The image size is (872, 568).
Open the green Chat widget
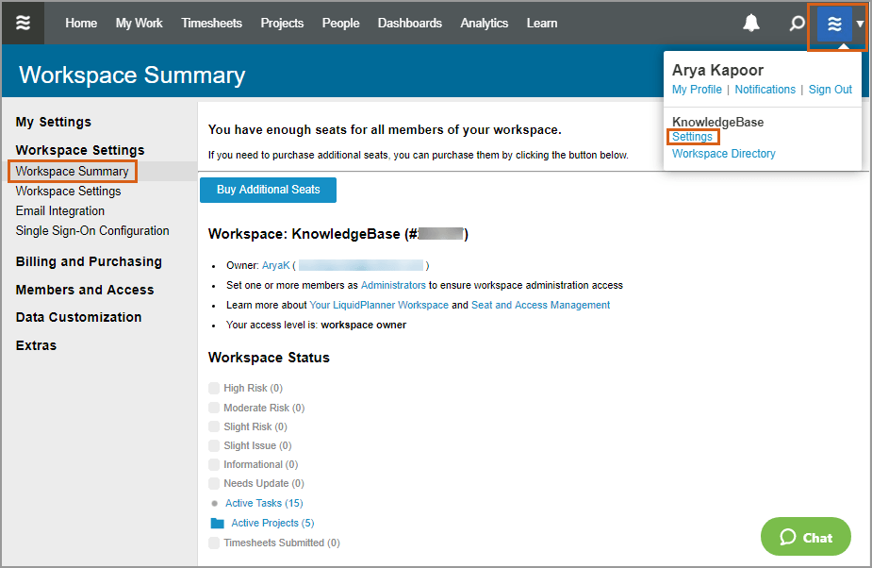pyautogui.click(x=805, y=537)
